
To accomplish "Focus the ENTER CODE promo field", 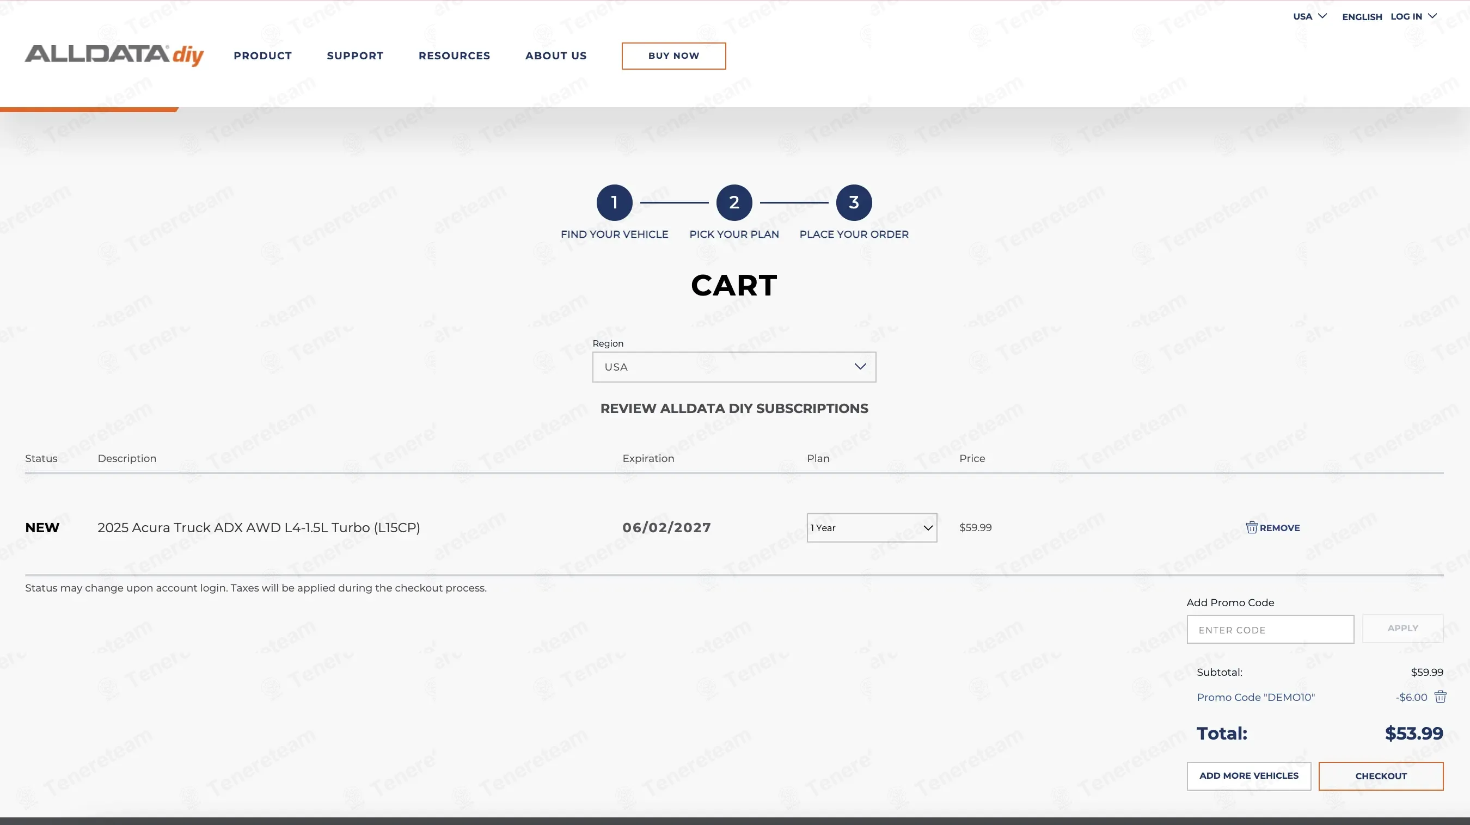I will [1270, 629].
